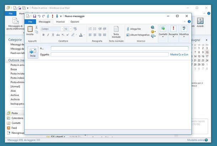
Task: Select the Archive folder
Action: tap(15, 95)
